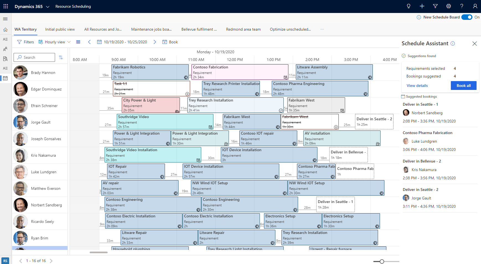Click Ricardo Seely in resource list
481x264 pixels.
pos(42,222)
